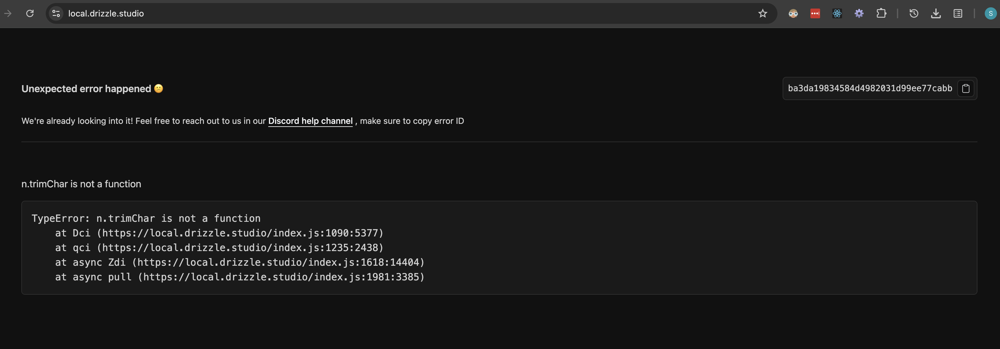Click the glasses-face extension icon
The width and height of the screenshot is (1000, 349).
click(793, 14)
